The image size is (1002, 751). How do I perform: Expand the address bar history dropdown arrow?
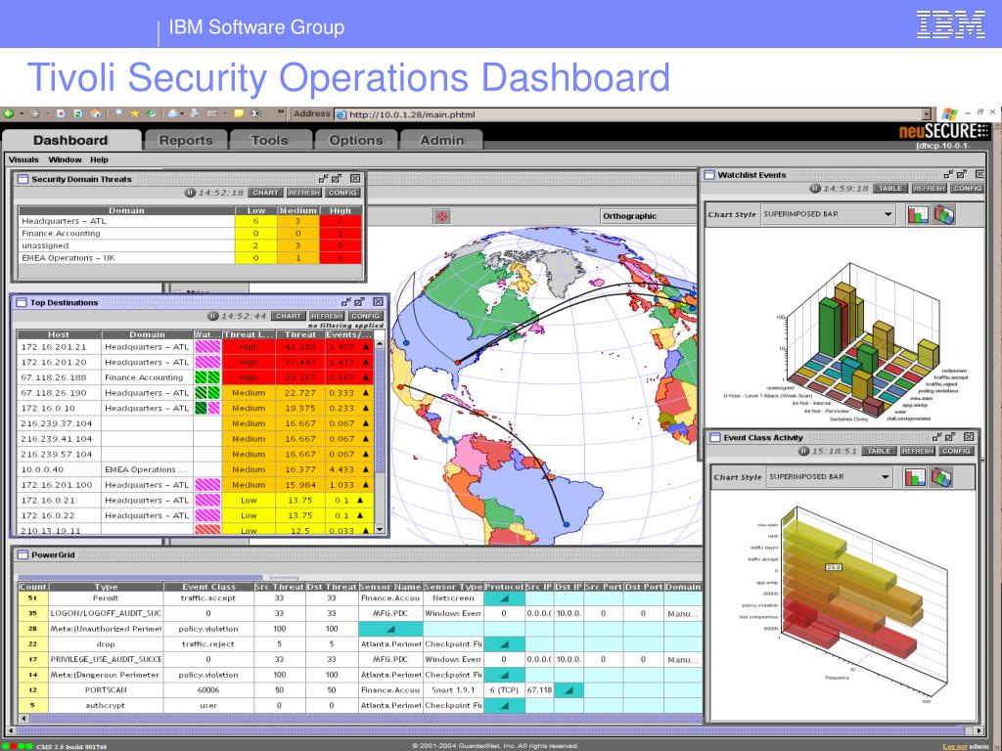tap(926, 114)
